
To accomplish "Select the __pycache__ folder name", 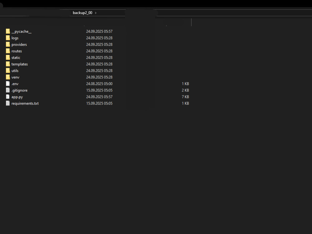I will 22,32.
